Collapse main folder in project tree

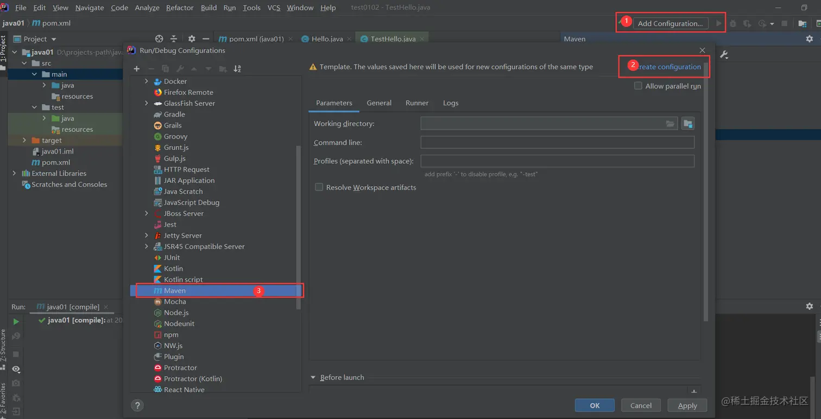point(34,74)
